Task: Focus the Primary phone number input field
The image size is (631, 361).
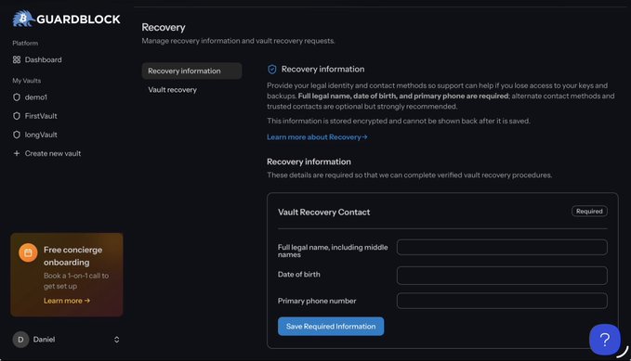Action: [502, 301]
